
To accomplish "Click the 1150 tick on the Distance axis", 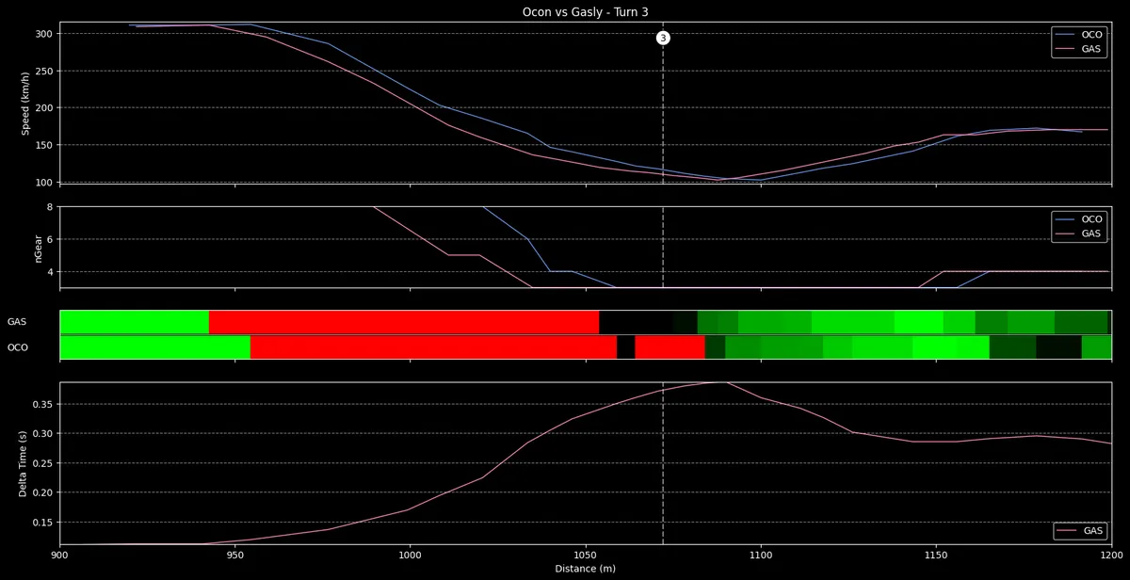I will tap(936, 556).
